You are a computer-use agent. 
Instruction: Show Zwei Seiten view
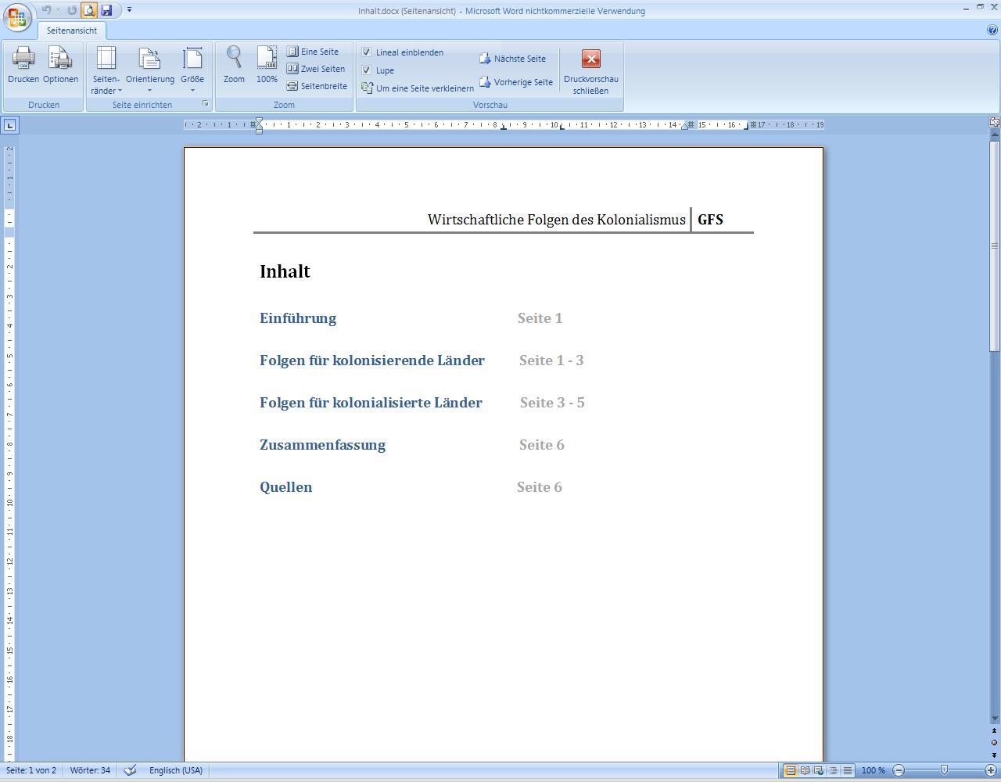pos(315,69)
